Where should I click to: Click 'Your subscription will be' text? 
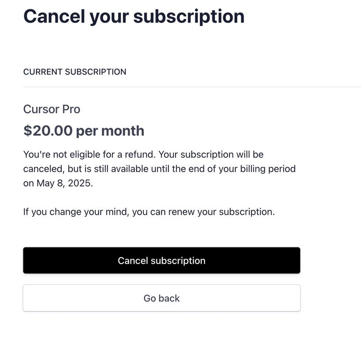(211, 154)
